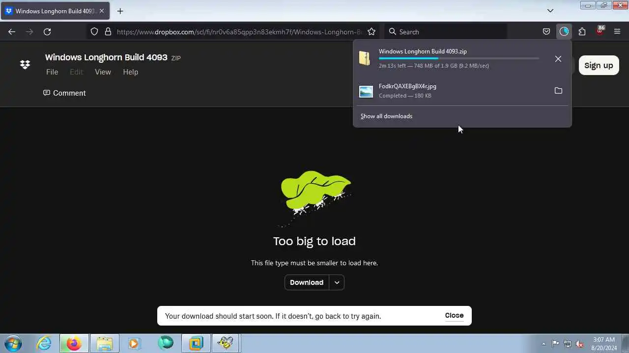Open the green orb taskbar application
This screenshot has height=353, width=629.
[166, 343]
